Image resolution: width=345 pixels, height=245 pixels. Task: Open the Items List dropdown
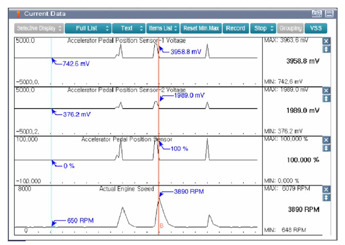[x=163, y=28]
